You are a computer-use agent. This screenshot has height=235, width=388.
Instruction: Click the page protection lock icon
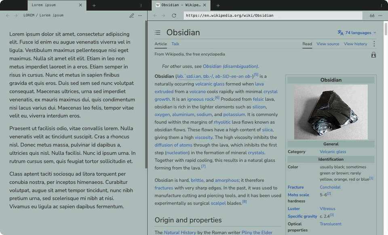373,55
